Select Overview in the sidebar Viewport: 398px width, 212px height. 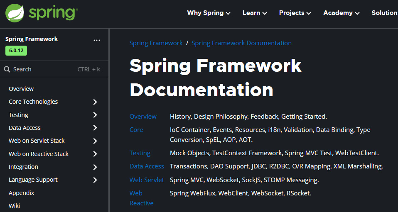click(21, 89)
